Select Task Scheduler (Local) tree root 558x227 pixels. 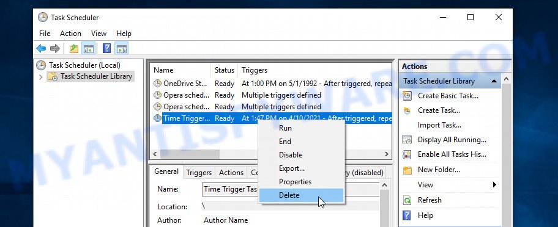(84, 65)
